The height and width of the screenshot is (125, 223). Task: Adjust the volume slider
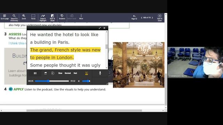tap(86, 81)
